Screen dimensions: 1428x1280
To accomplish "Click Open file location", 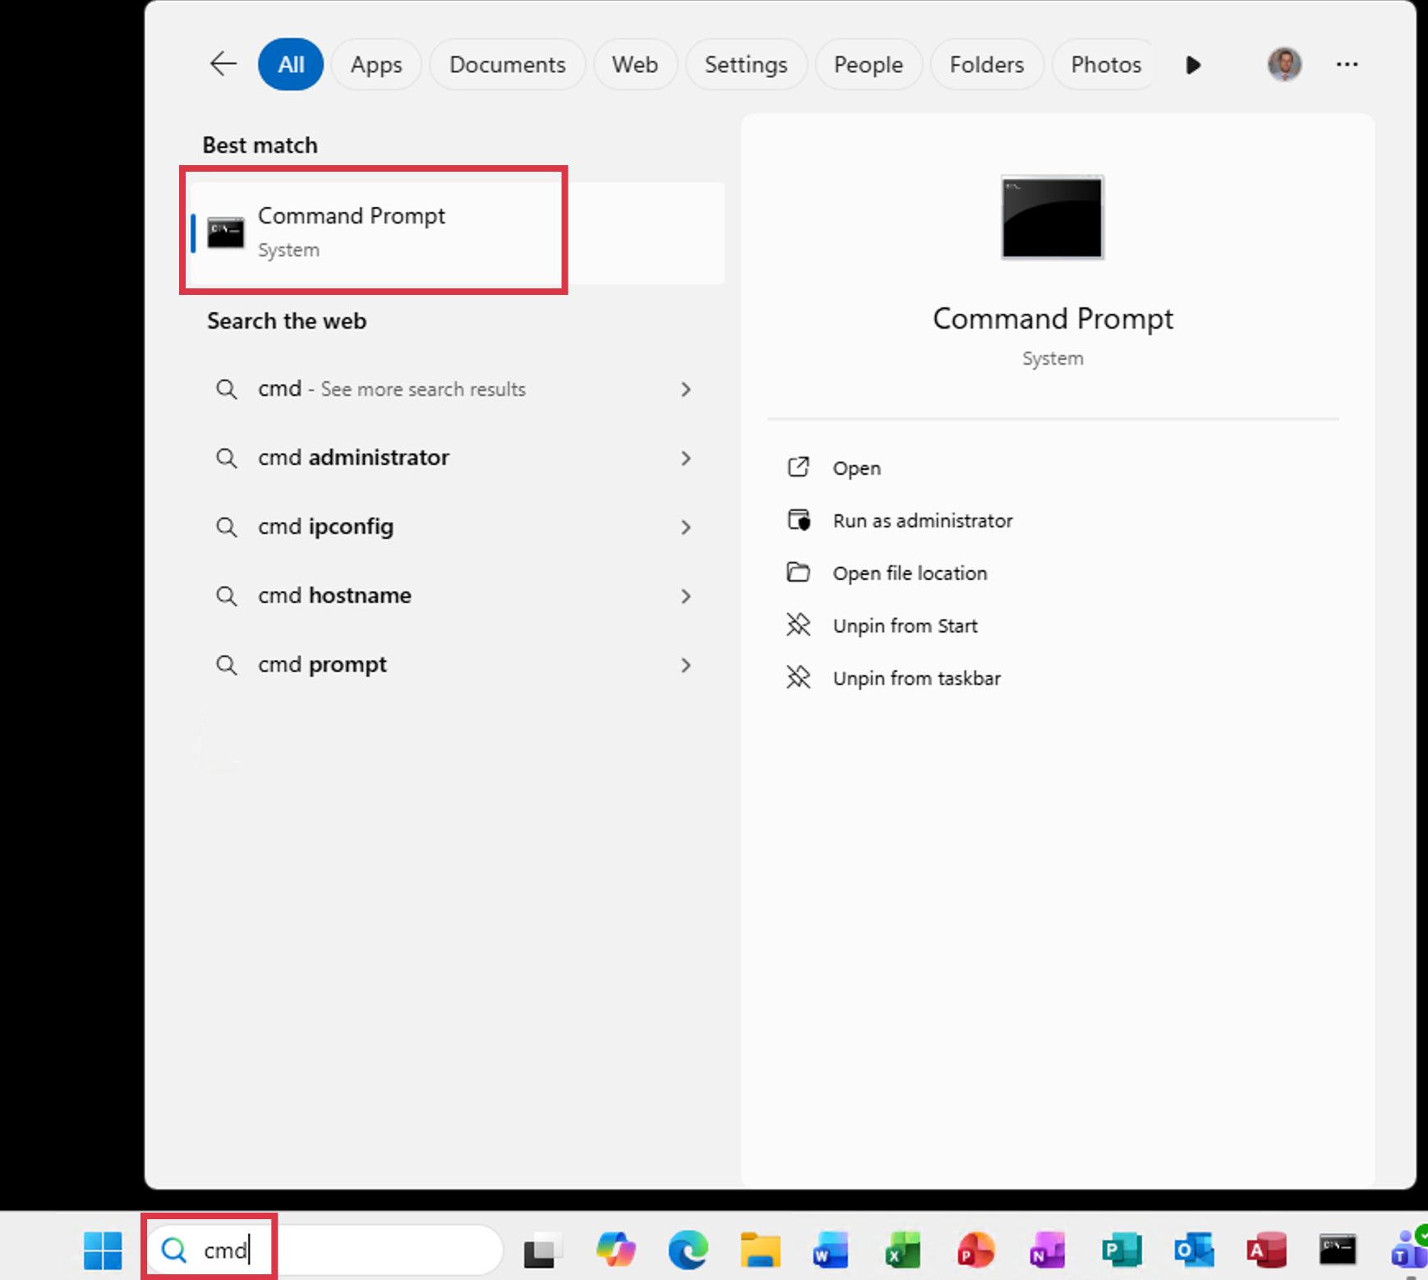I will coord(910,573).
